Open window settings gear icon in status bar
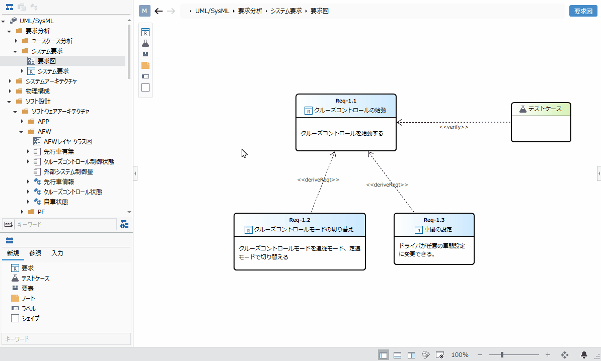Viewport: 601px width, 361px height. point(439,355)
